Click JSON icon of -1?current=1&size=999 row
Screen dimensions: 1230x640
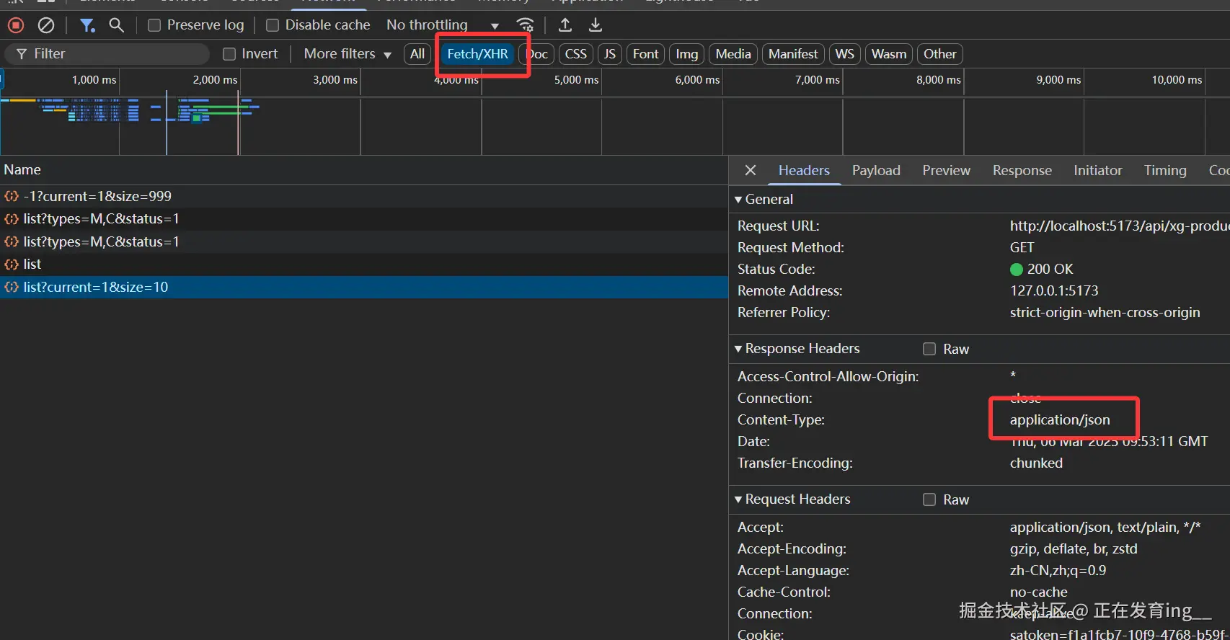12,196
